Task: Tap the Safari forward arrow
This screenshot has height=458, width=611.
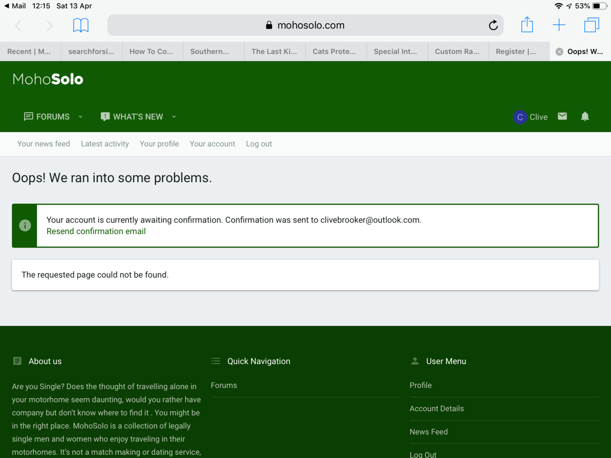Action: click(49, 25)
